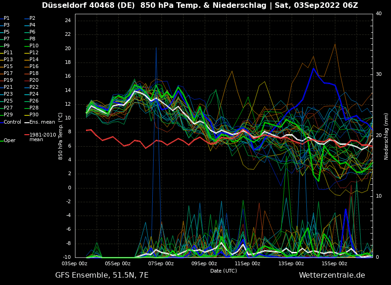Image resolution: width=391 pixels, height=285 pixels.
Task: Select the 11Sep 00z date tick
Action: (247, 264)
